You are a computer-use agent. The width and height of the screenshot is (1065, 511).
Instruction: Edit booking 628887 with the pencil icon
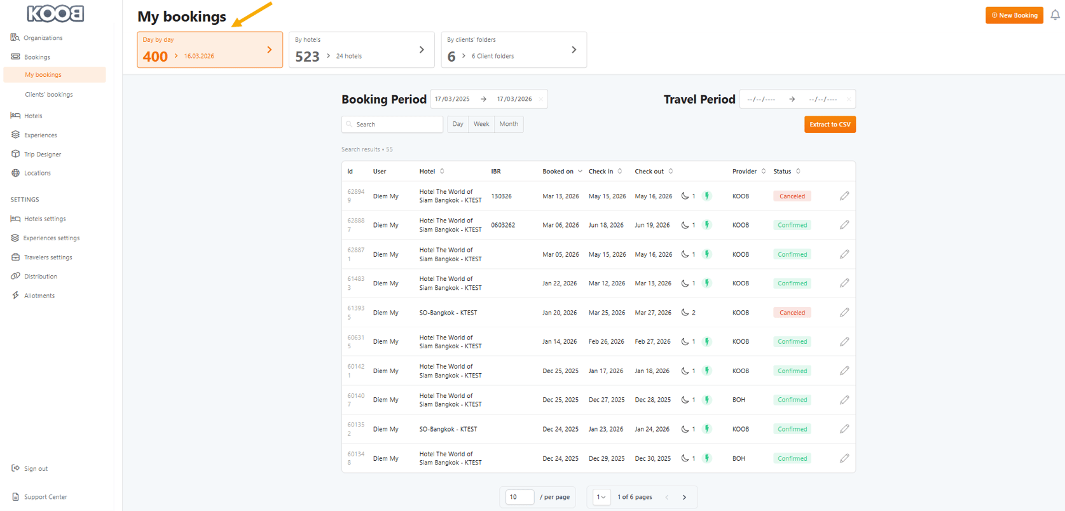click(844, 225)
